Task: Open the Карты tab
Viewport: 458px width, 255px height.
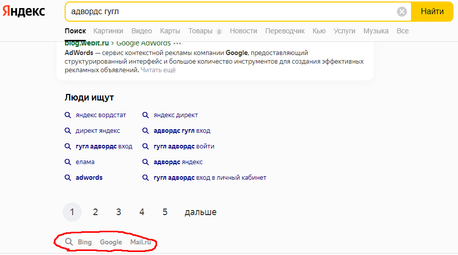Action: point(170,31)
